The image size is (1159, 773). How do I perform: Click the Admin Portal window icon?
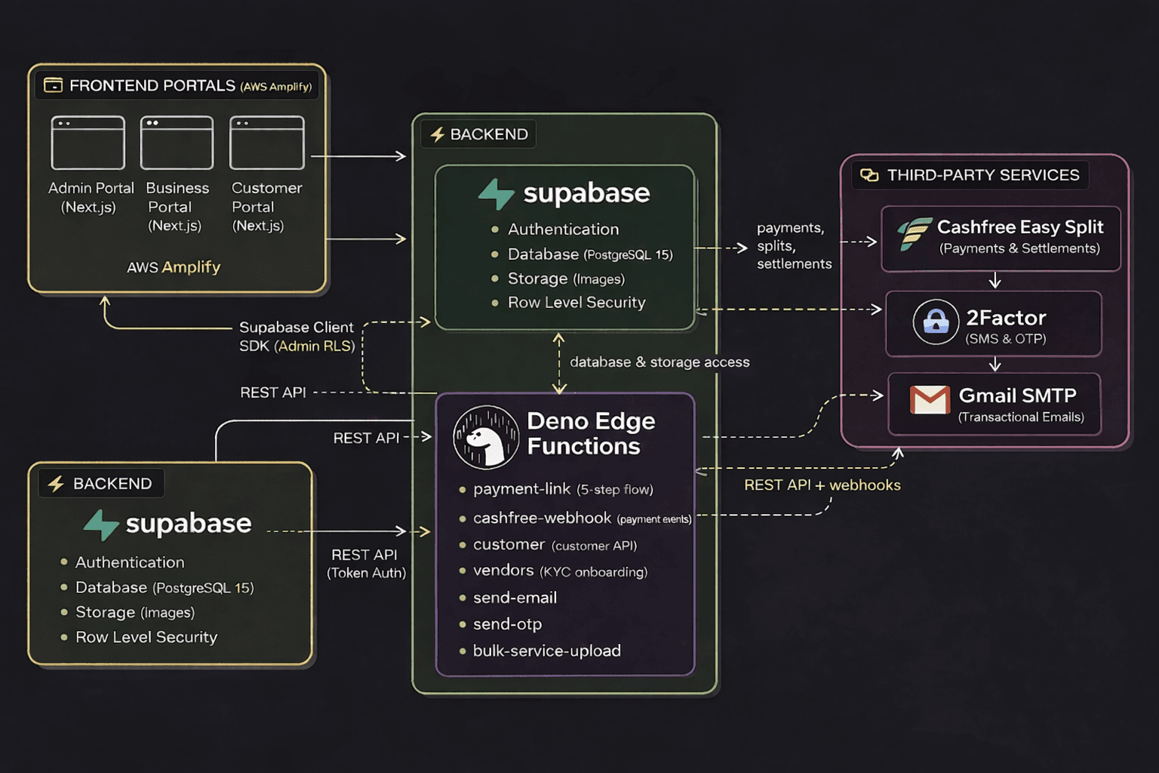point(88,143)
